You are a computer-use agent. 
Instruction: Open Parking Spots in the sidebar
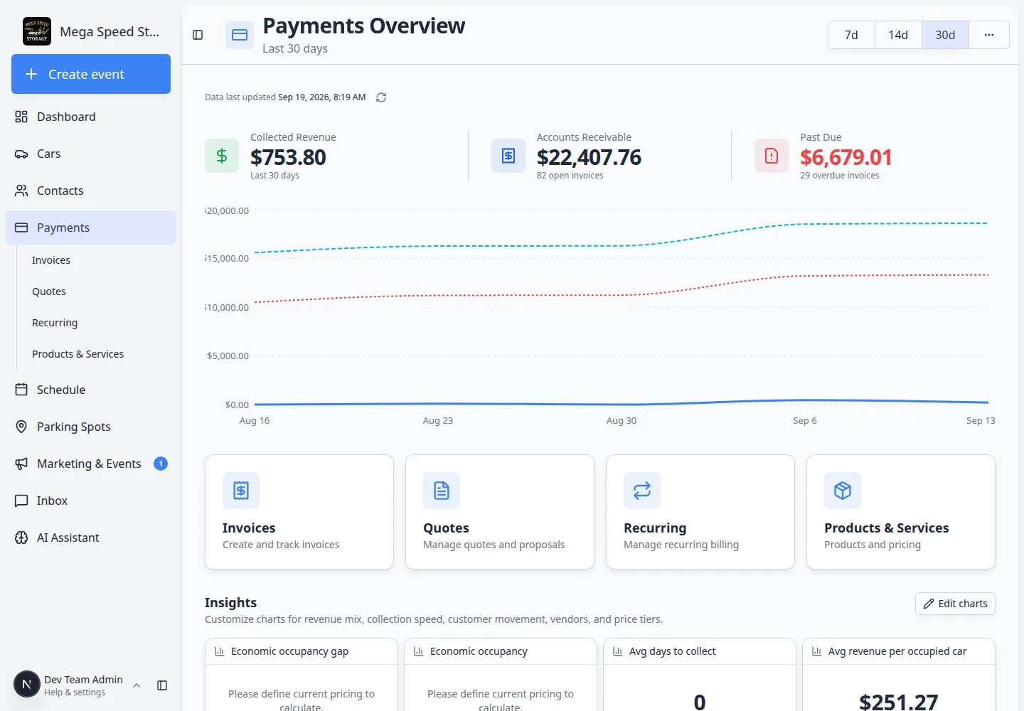point(91,427)
